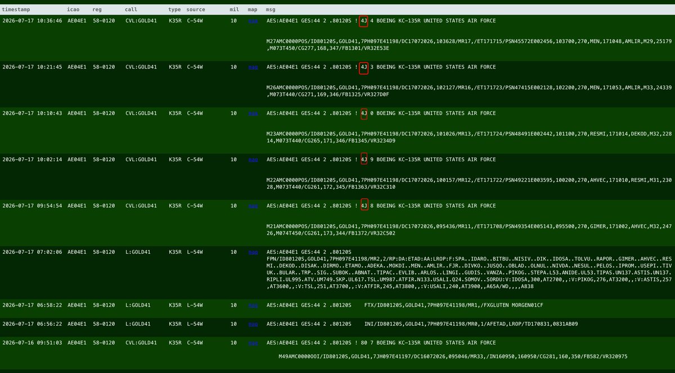Image resolution: width=675 pixels, height=373 pixels.
Task: Click mil value '10' in the 06:56:22 row
Action: pyautogui.click(x=233, y=324)
